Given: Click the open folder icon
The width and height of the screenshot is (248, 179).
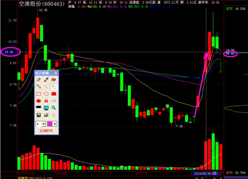Looking at the screenshot, I should (x=46, y=115).
